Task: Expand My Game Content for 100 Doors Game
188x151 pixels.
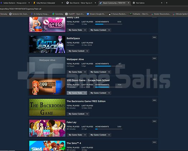Action: 100,93
